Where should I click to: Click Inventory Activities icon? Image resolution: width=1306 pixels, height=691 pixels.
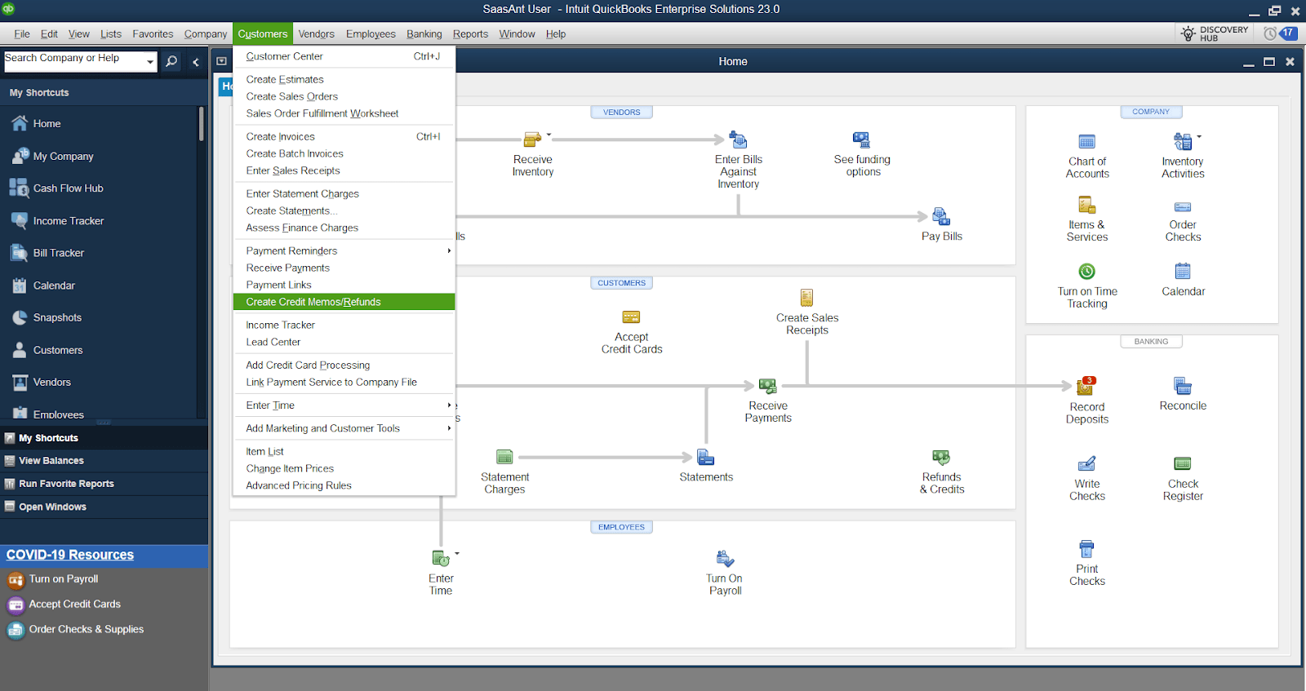point(1183,142)
